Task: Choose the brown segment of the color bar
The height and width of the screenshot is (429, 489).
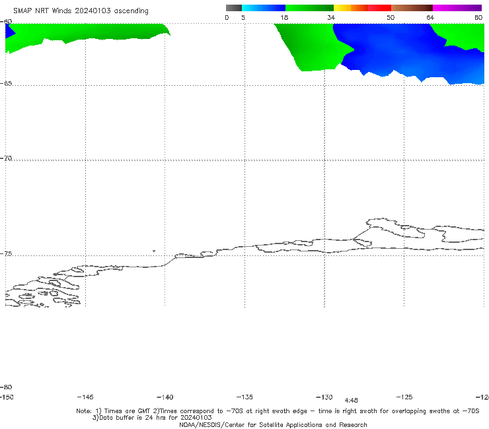Action: [x=412, y=8]
